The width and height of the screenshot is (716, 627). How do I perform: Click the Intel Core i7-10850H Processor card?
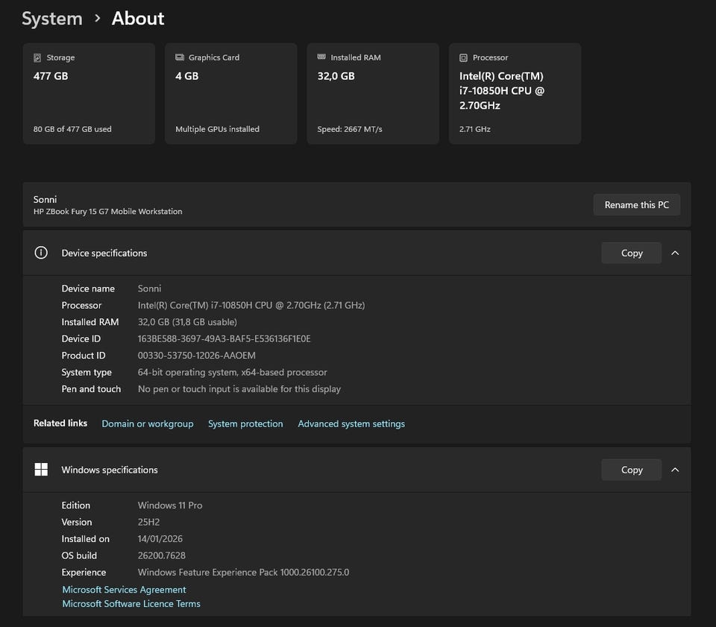[x=515, y=93]
